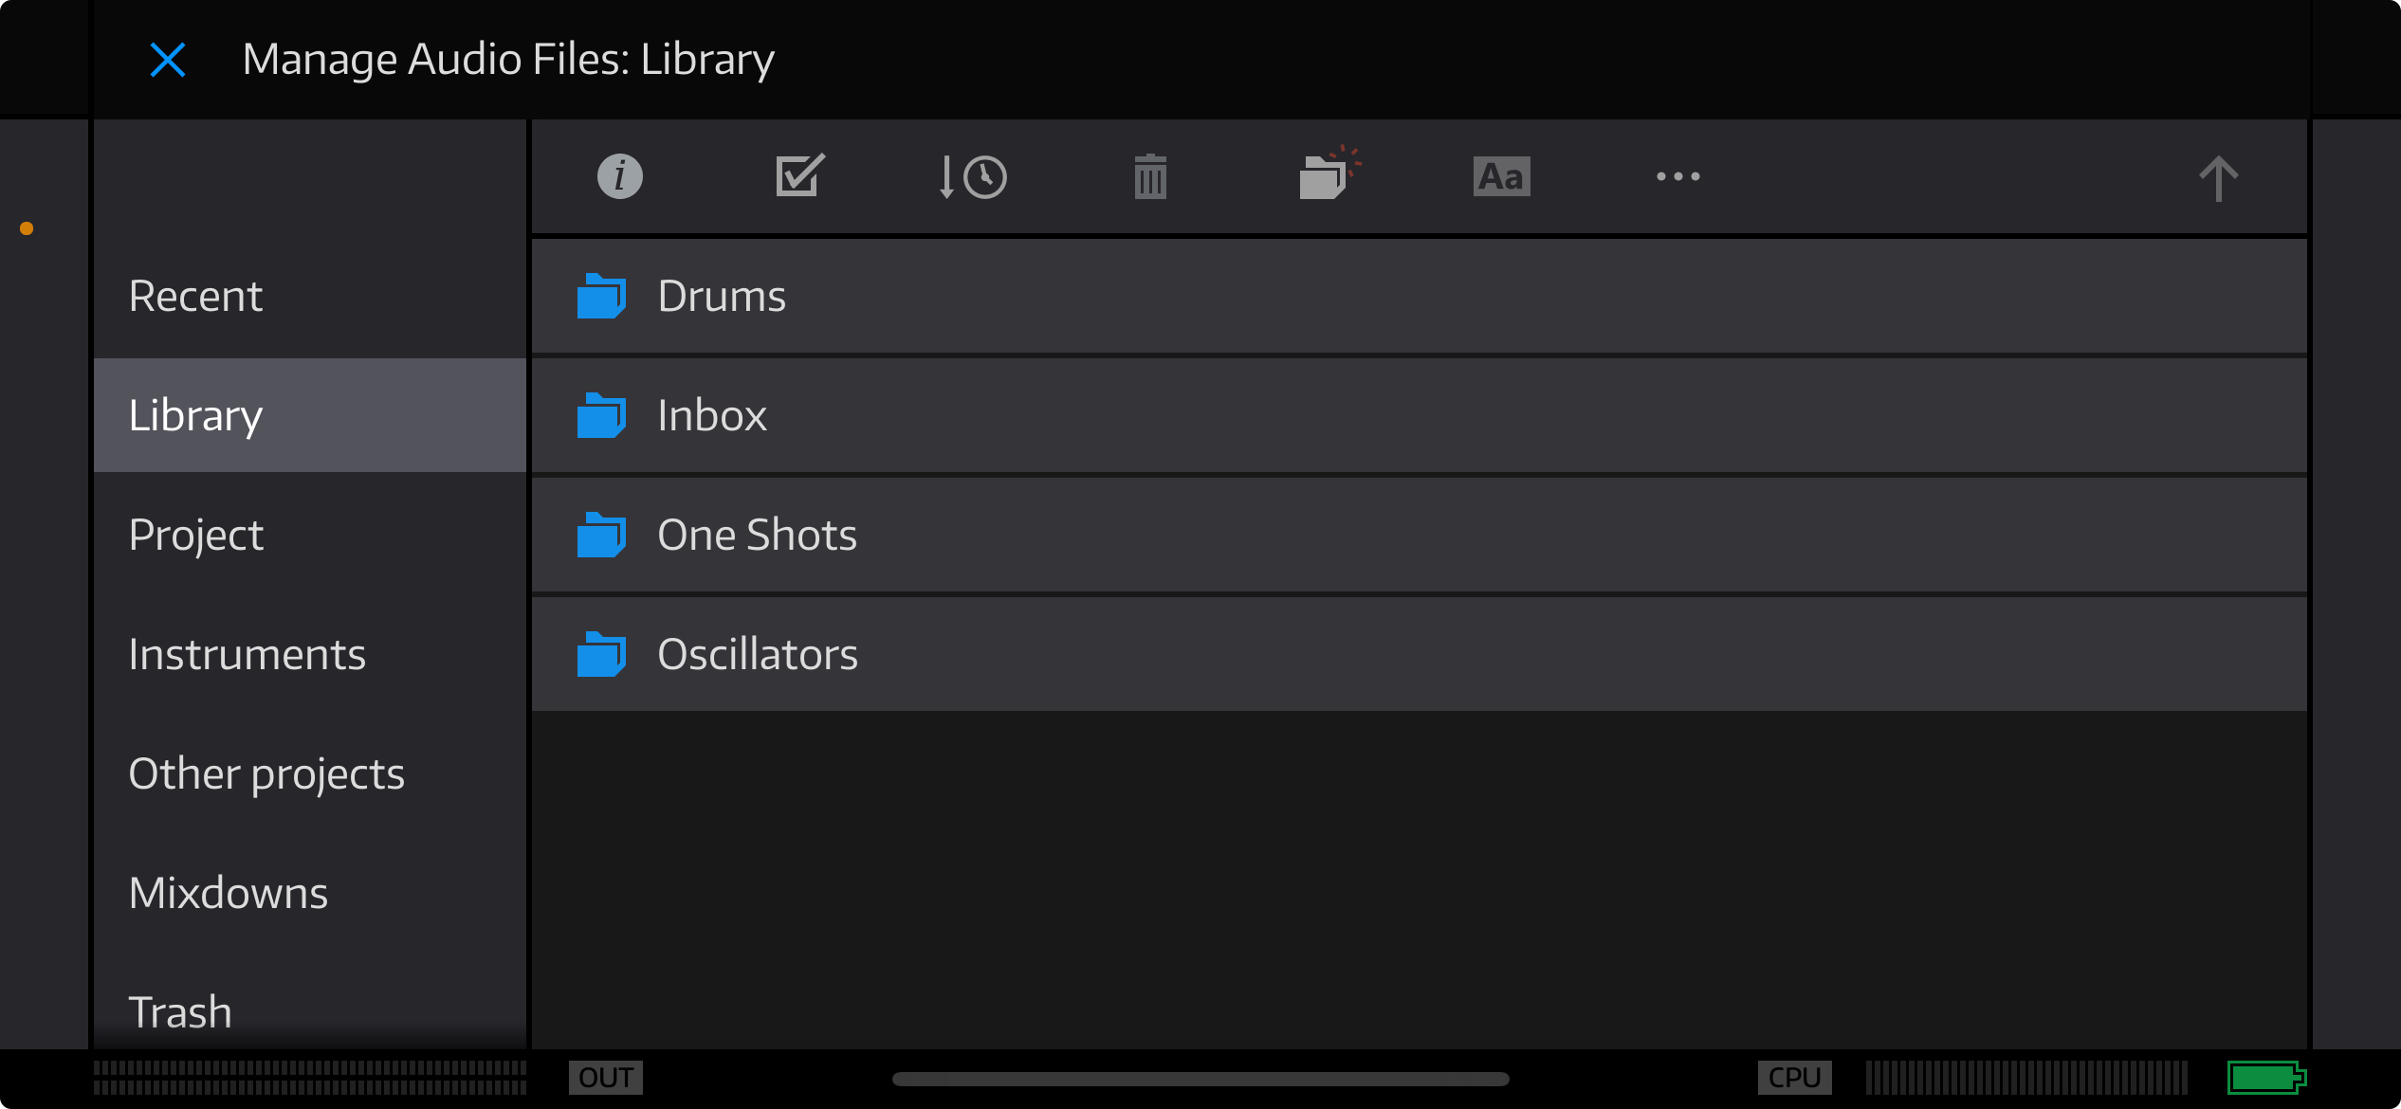The height and width of the screenshot is (1109, 2401).
Task: Click the orange dot indicator
Action: coord(27,228)
